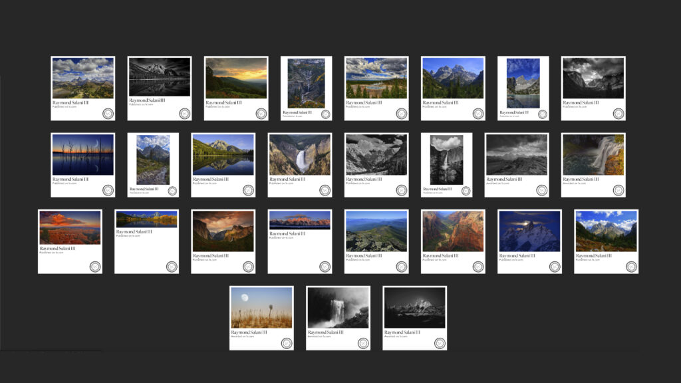Click badge icon on crescent moon lake card
This screenshot has width=681, height=383.
click(108, 190)
